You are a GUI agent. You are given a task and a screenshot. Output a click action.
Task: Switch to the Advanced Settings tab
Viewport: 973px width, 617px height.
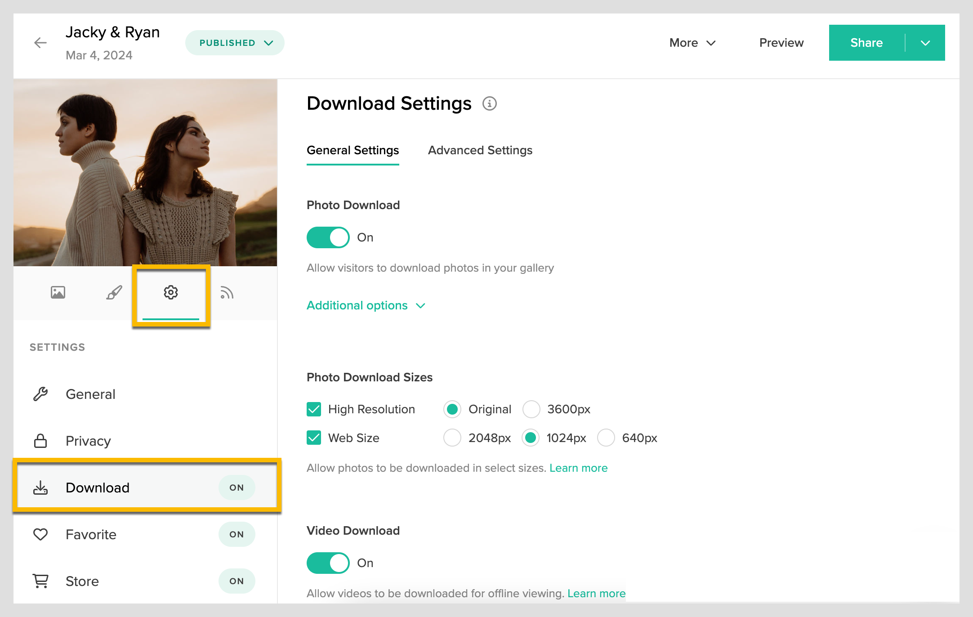[x=480, y=150]
